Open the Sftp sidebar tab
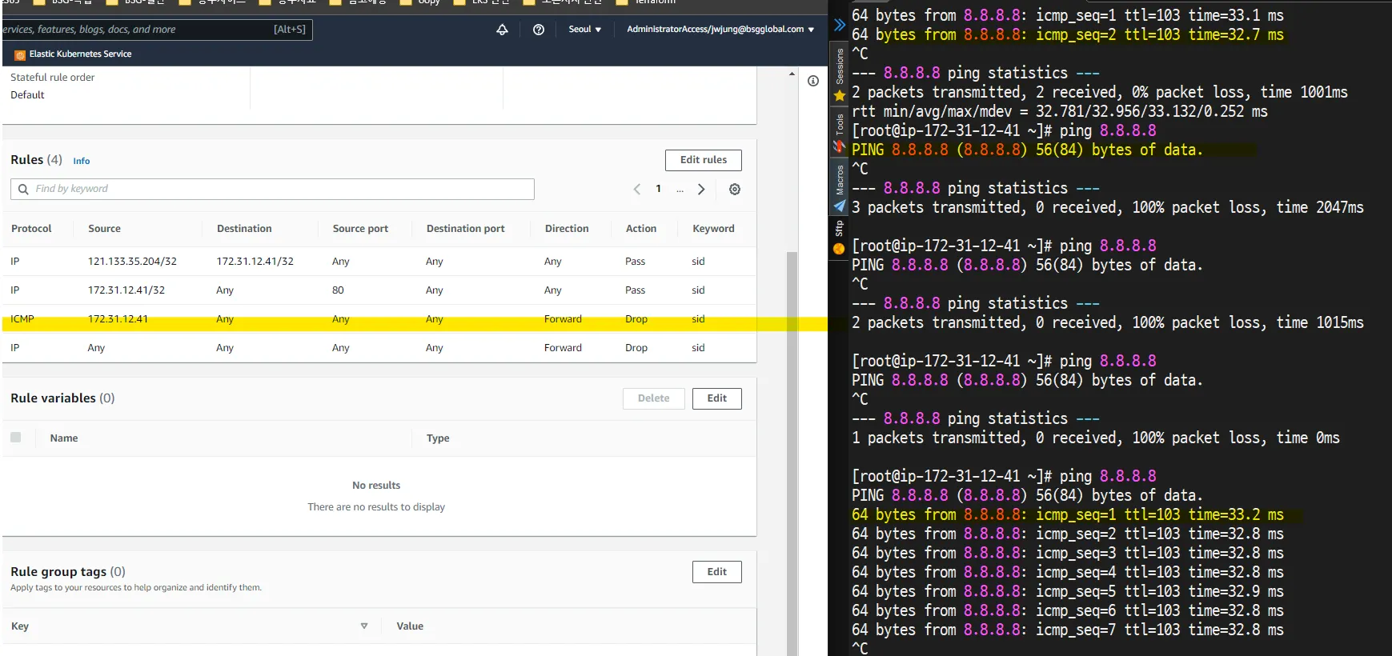The image size is (1392, 656). coord(840,230)
